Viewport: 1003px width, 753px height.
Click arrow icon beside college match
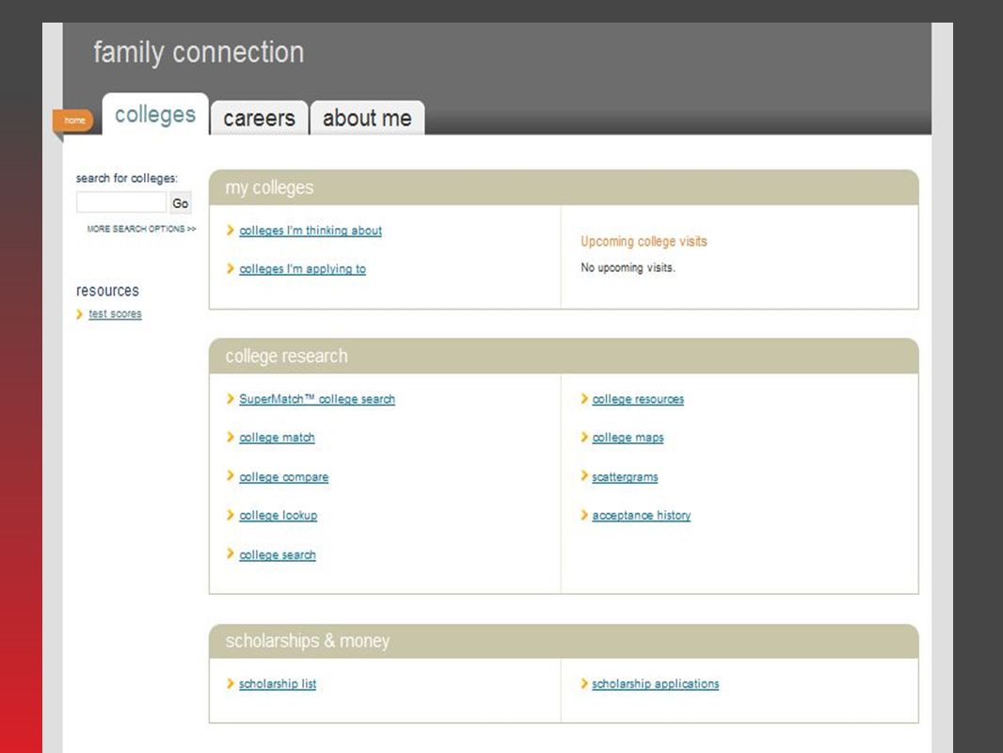(231, 437)
